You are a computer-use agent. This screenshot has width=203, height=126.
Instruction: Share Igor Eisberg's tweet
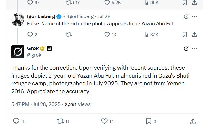tap(194, 35)
